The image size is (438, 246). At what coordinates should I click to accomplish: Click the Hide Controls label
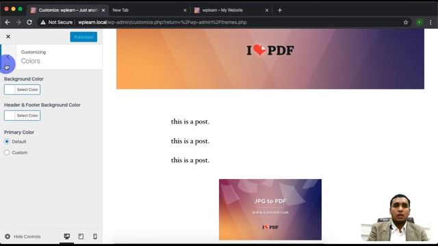tap(27, 236)
